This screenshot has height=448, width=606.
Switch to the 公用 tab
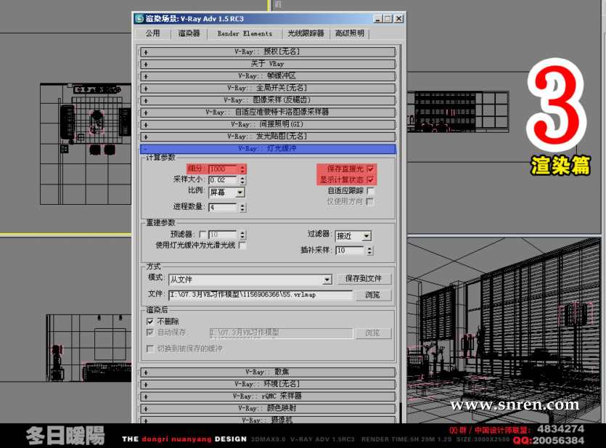(152, 33)
